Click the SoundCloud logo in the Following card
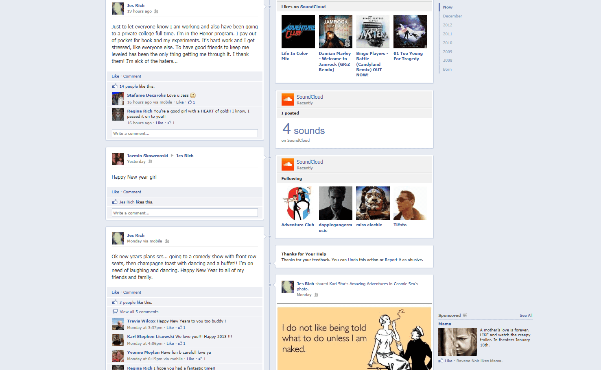 tap(288, 164)
